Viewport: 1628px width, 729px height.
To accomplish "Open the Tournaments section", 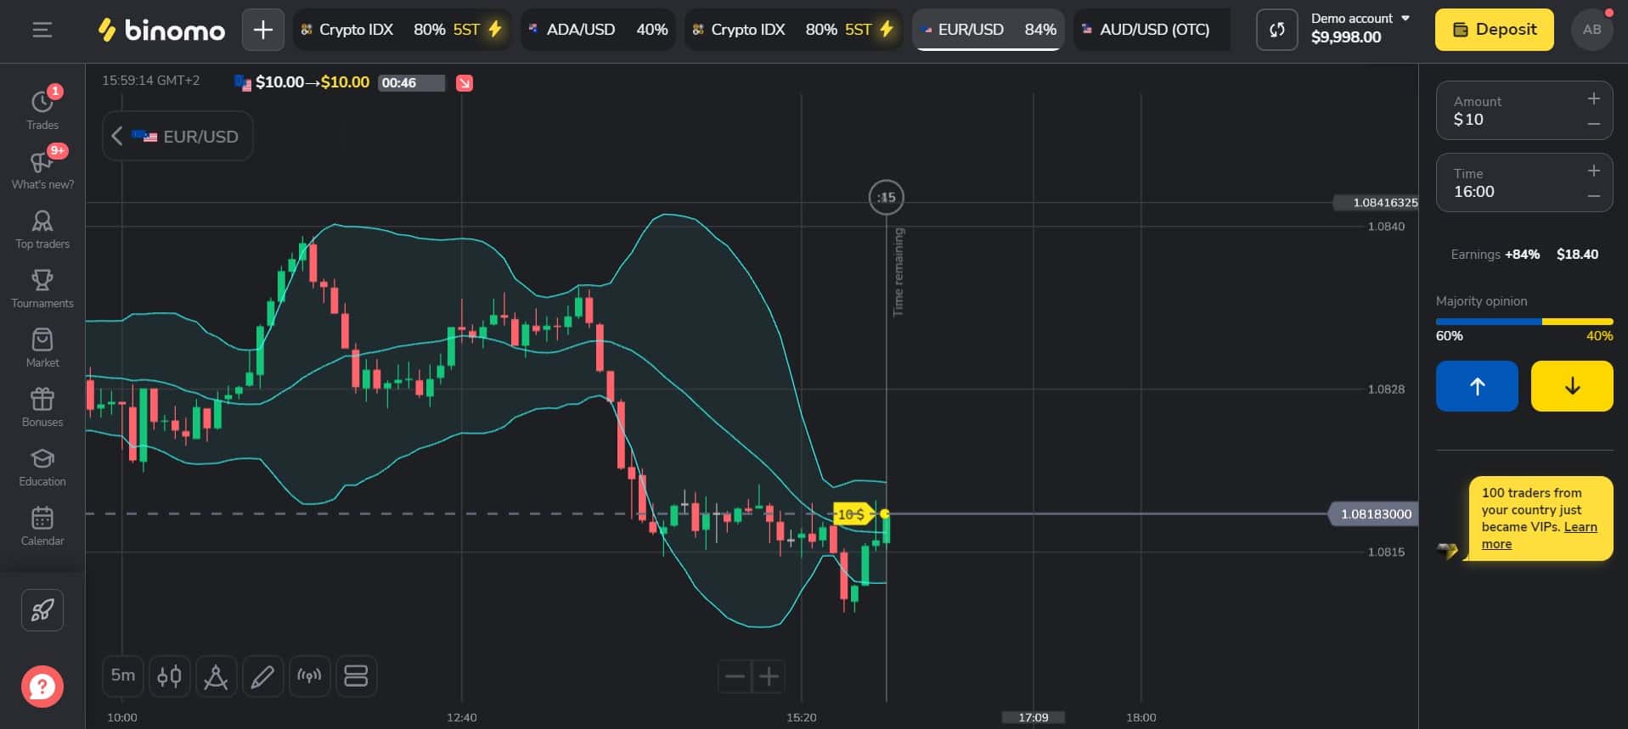I will pos(42,289).
